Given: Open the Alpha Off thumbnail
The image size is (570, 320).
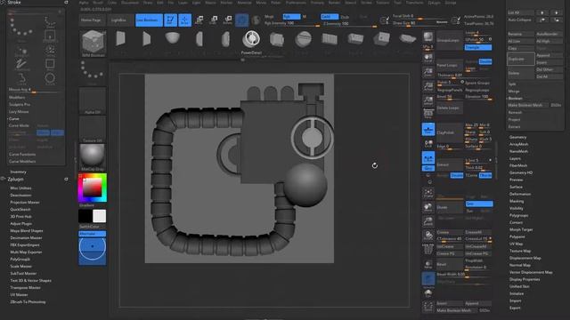Looking at the screenshot, I should click(x=93, y=100).
